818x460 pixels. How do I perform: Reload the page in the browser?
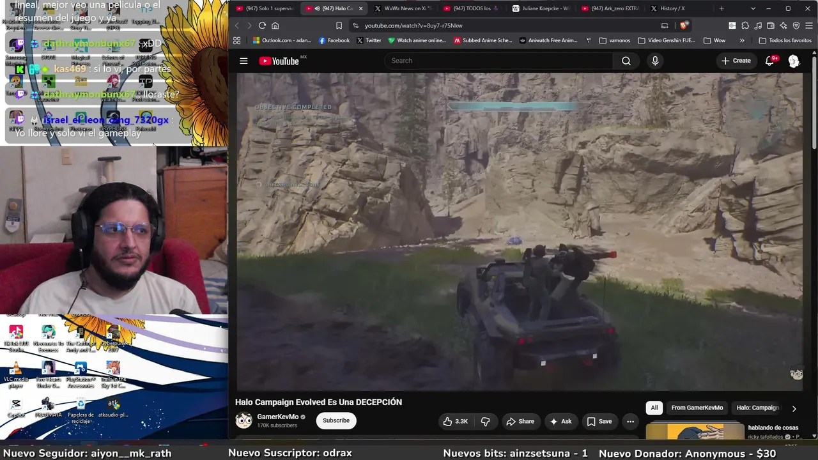coord(262,26)
